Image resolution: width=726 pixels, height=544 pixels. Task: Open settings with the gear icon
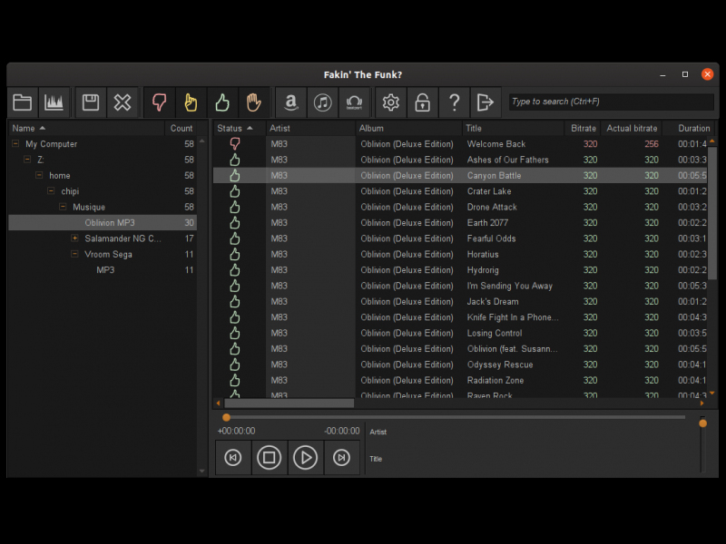(x=391, y=102)
